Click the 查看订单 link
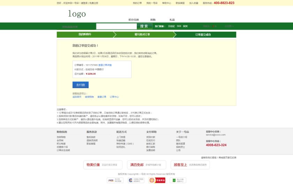This screenshot has height=184, width=293. (102, 97)
